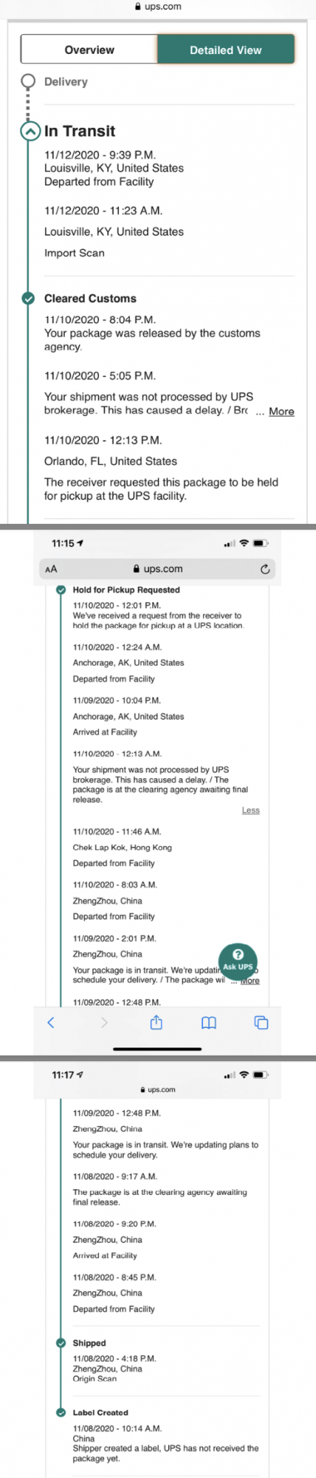This screenshot has width=316, height=1478.
Task: Open the Safari bookmarks icon
Action: click(x=209, y=1023)
